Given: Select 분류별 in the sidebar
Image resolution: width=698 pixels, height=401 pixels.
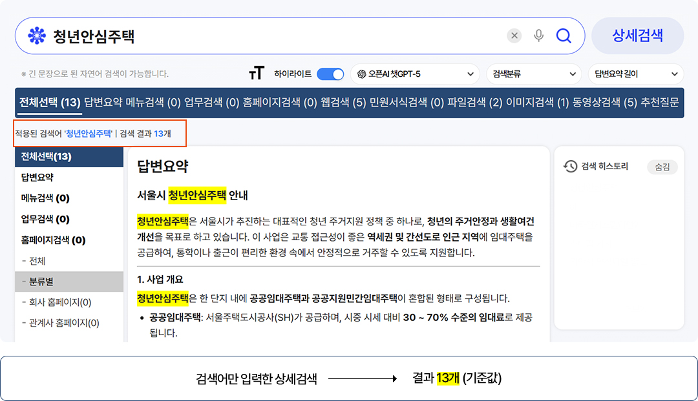Looking at the screenshot, I should click(69, 282).
